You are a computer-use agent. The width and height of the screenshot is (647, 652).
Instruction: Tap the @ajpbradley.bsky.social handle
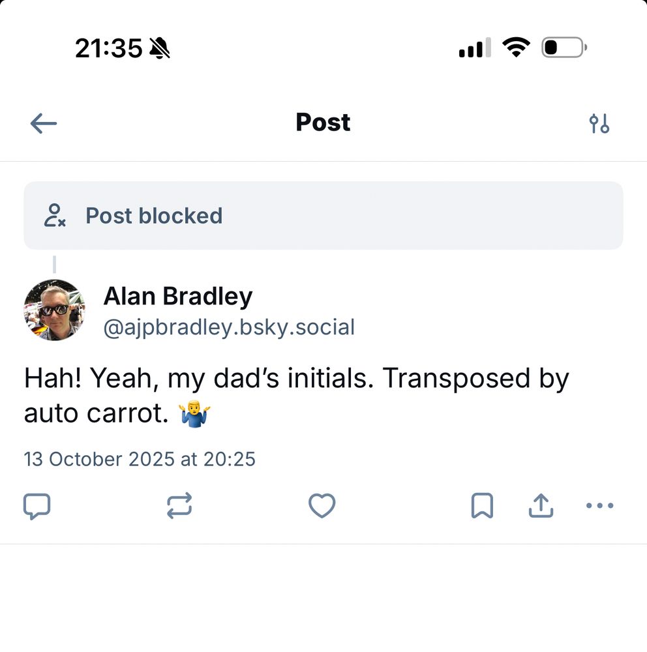[230, 327]
